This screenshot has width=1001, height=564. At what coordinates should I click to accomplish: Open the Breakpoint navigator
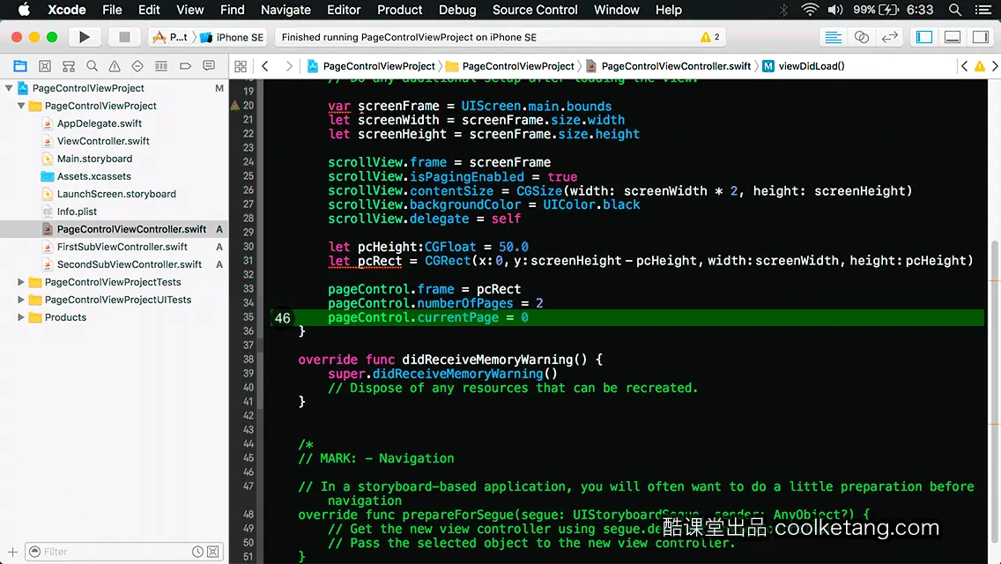185,66
